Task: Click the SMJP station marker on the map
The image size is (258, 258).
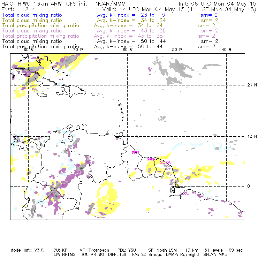Action: 151,159
